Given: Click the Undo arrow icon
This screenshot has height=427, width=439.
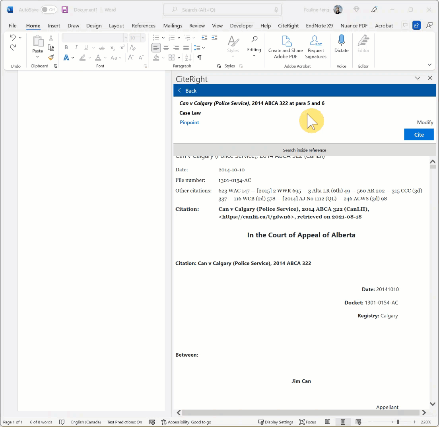Looking at the screenshot, I should pos(13,37).
